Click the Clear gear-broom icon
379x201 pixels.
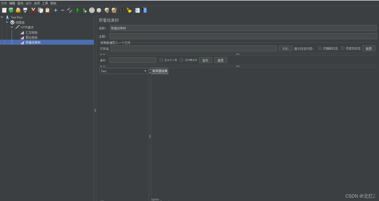(107, 10)
